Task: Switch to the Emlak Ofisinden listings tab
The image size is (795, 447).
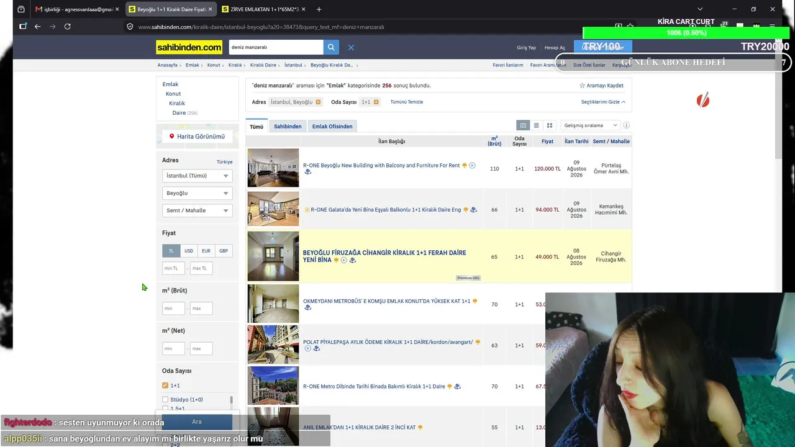Action: 332,127
